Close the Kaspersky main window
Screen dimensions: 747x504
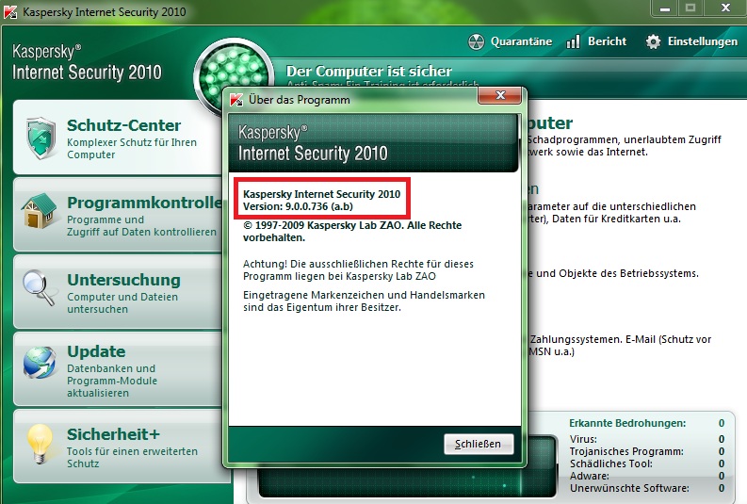coord(725,8)
